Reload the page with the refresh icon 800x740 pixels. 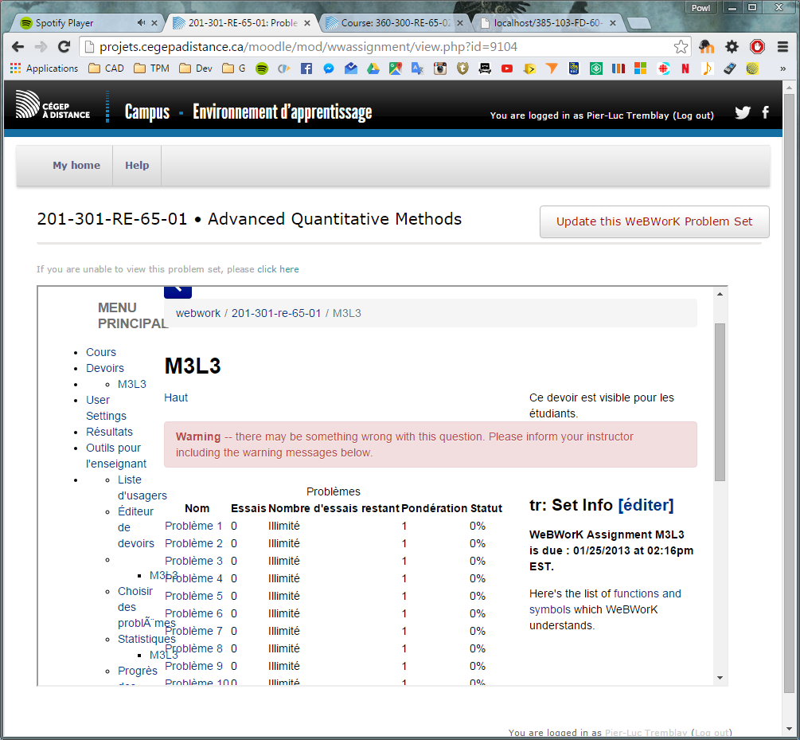(x=64, y=47)
